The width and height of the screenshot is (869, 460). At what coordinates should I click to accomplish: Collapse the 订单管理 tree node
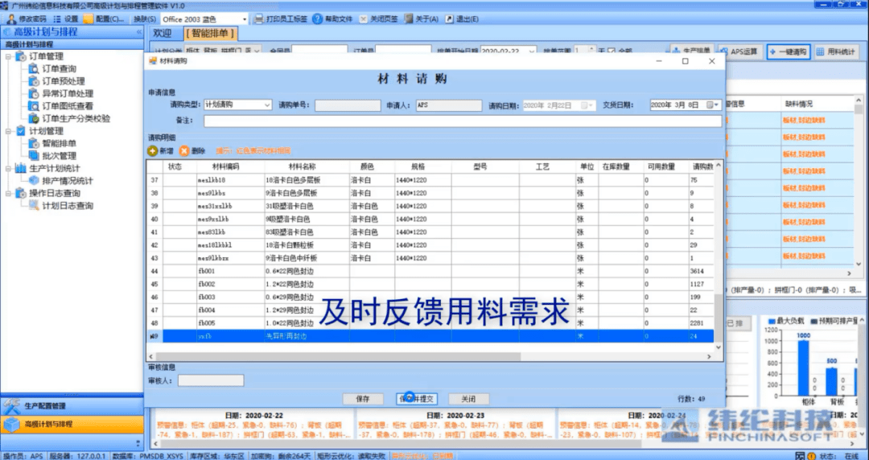coord(8,56)
